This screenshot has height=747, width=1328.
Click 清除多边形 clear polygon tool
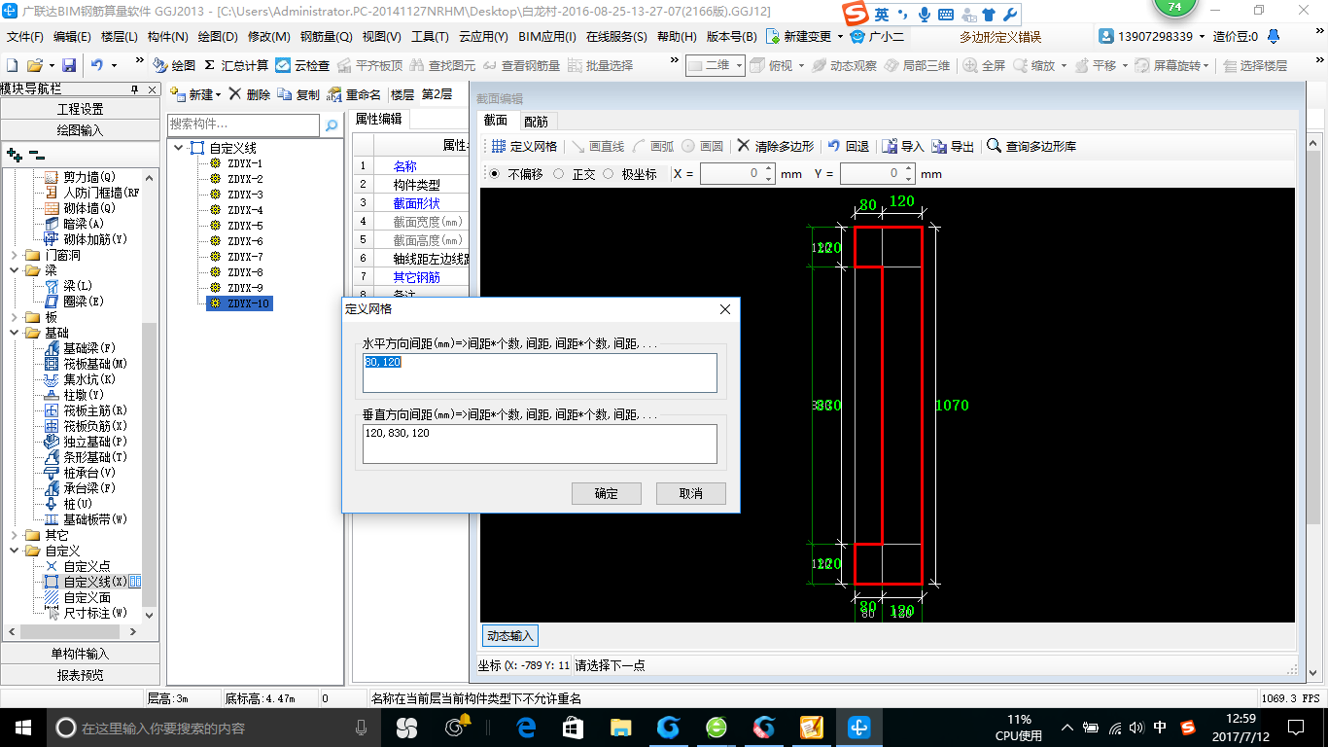pos(775,146)
